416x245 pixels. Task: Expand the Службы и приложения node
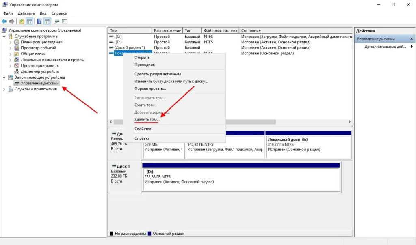pos(4,89)
